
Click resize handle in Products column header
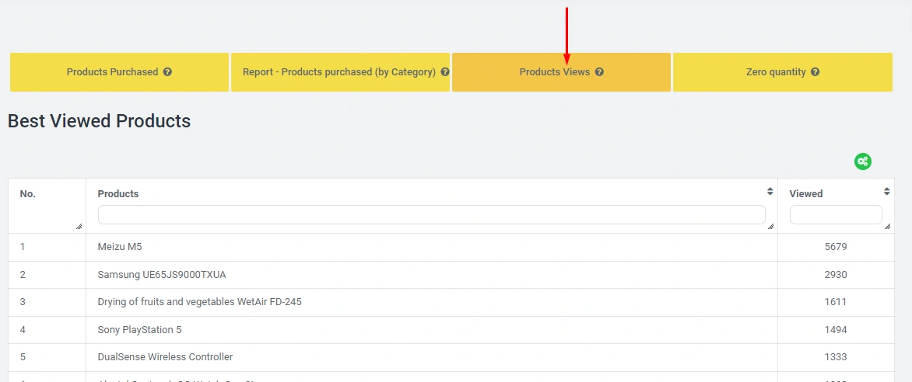pyautogui.click(x=770, y=226)
